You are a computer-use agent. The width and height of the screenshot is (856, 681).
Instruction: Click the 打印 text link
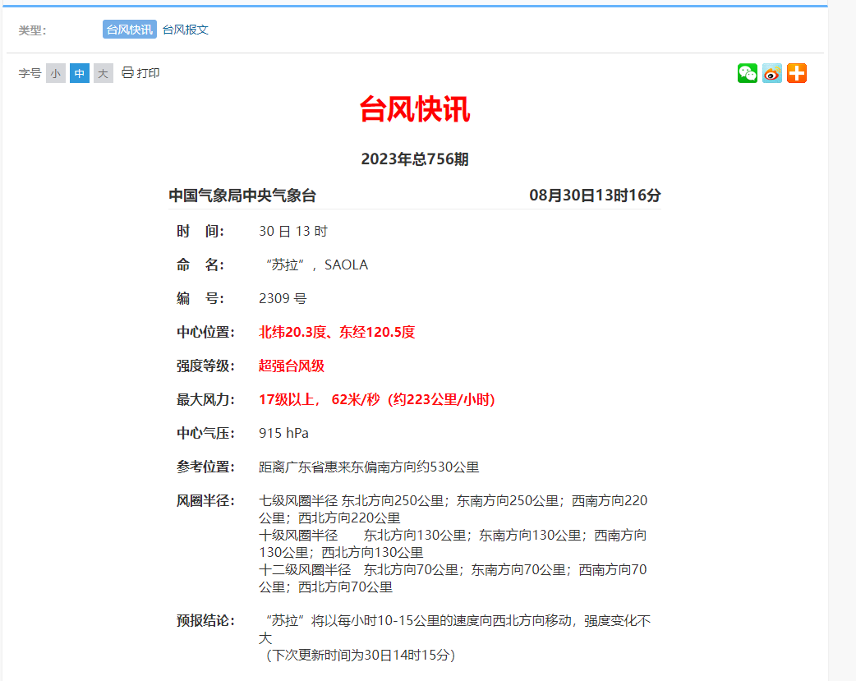149,73
